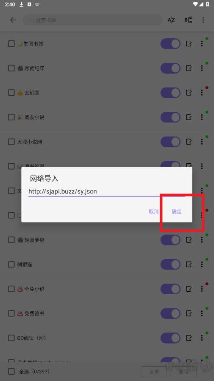Check the 轻菠萝包 checkbox
The width and height of the screenshot is (214, 381).
11,240
